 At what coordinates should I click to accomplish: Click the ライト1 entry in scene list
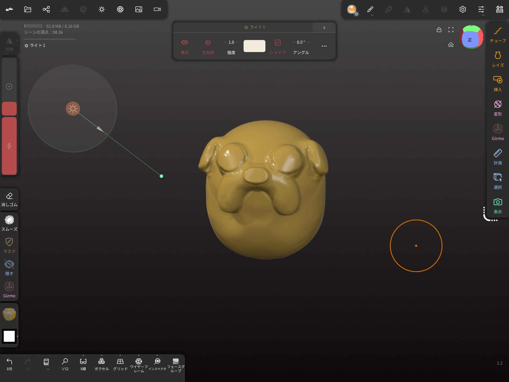(x=35, y=46)
